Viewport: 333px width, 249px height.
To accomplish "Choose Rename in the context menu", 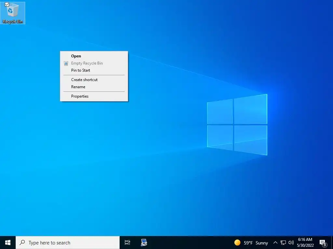I will [x=94, y=87].
